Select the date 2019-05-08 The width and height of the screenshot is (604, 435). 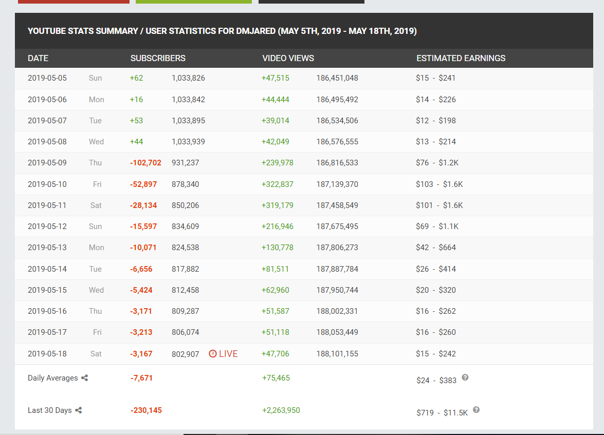[47, 142]
